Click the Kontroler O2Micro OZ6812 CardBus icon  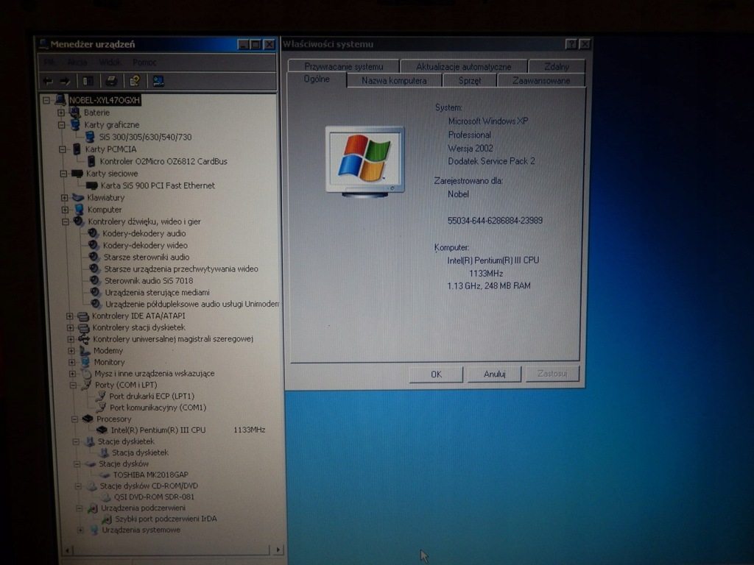point(91,161)
